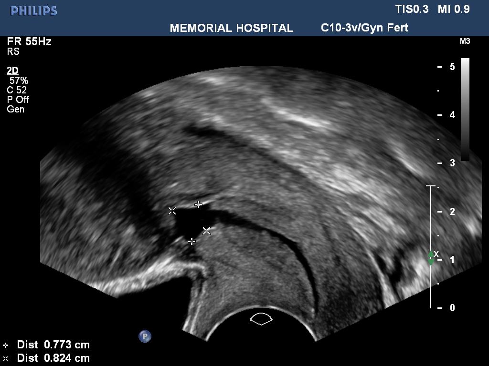The height and width of the screenshot is (366, 489).
Task: Click the depth scale marker labeled 5
Action: pos(451,67)
